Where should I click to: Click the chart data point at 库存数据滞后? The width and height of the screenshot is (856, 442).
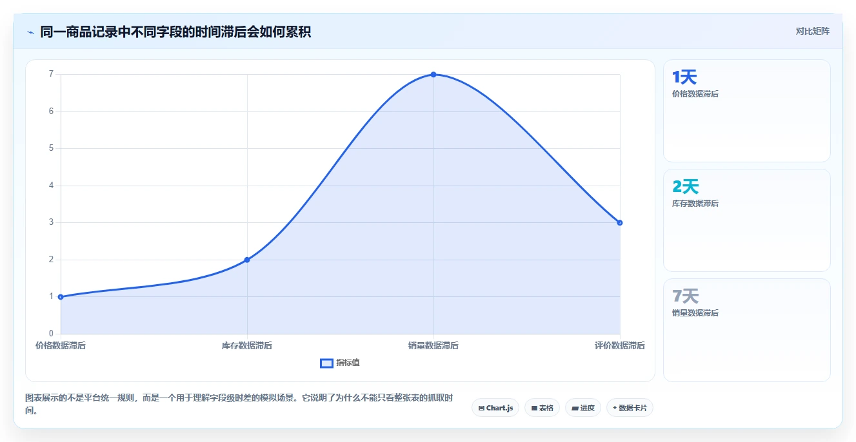247,260
